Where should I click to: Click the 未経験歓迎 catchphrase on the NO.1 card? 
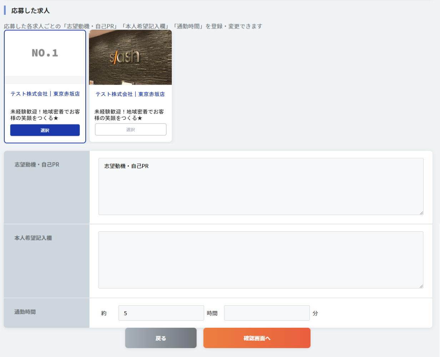pyautogui.click(x=45, y=115)
